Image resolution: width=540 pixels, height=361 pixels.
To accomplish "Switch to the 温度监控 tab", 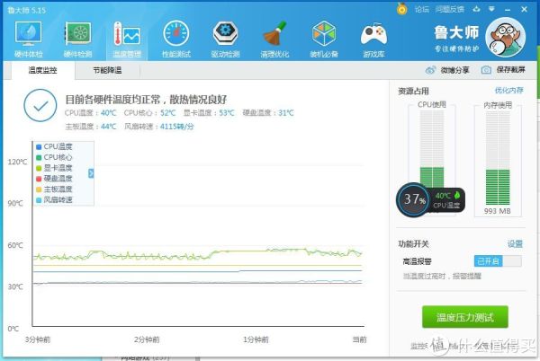I will [x=42, y=70].
